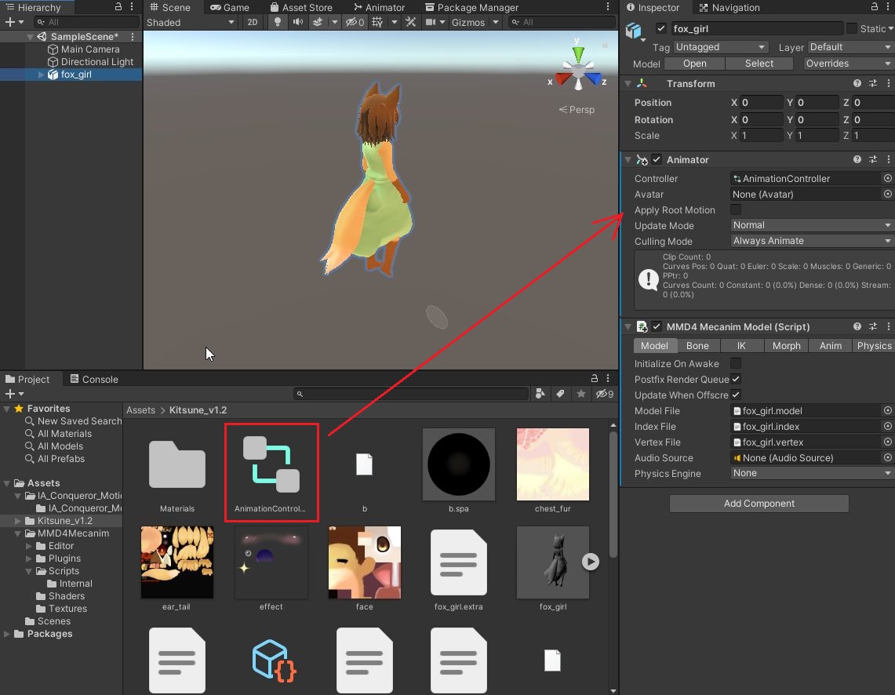Open the Shaded draw mode dropdown
The image size is (895, 695).
[190, 22]
